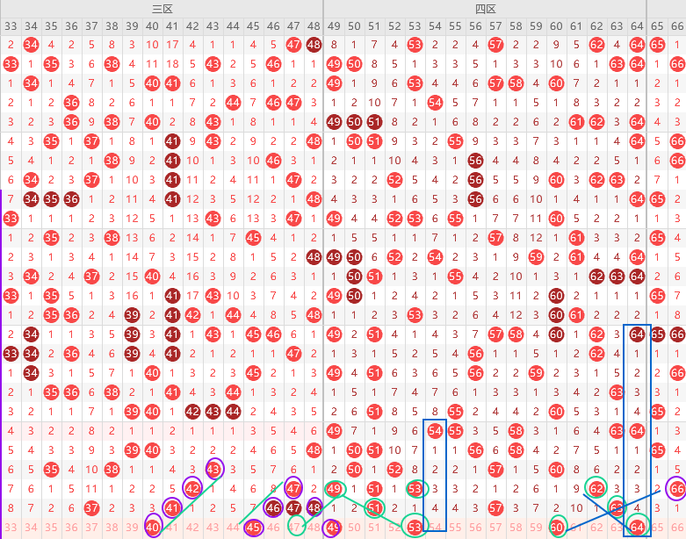Deselect red ball 53 in the bottom selection row

click(415, 528)
